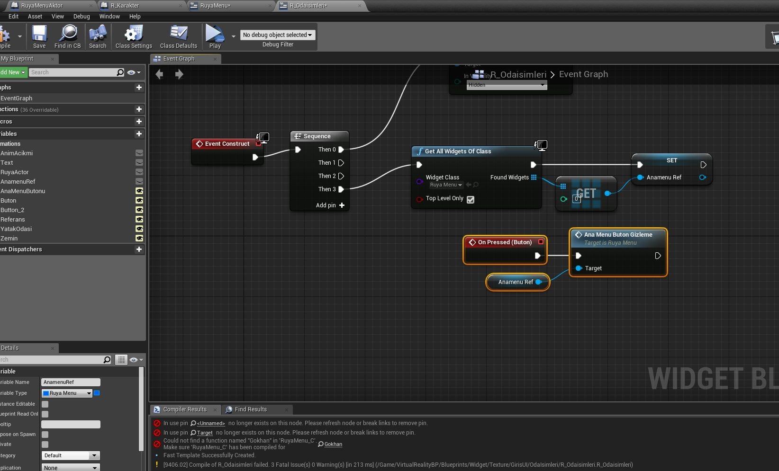This screenshot has height=471, width=779.
Task: Click the Search toolbar icon
Action: (x=98, y=36)
